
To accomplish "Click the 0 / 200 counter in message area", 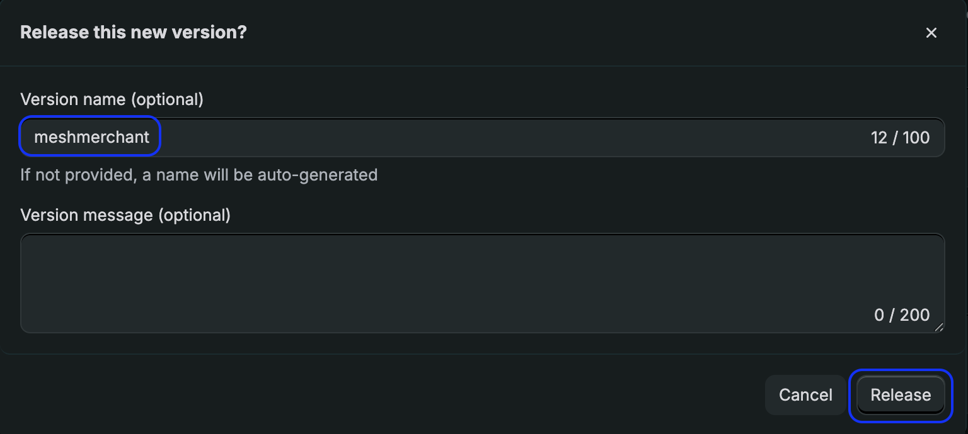I will click(902, 315).
